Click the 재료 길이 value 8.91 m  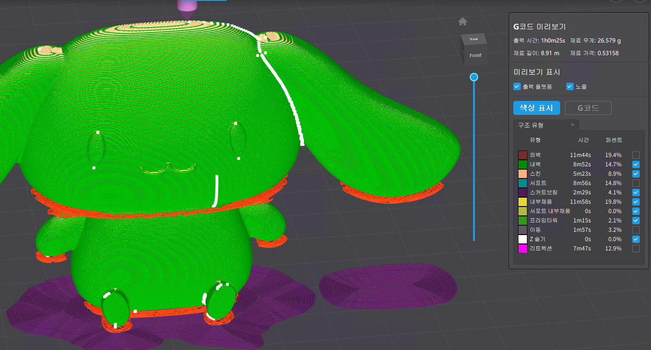click(x=550, y=53)
